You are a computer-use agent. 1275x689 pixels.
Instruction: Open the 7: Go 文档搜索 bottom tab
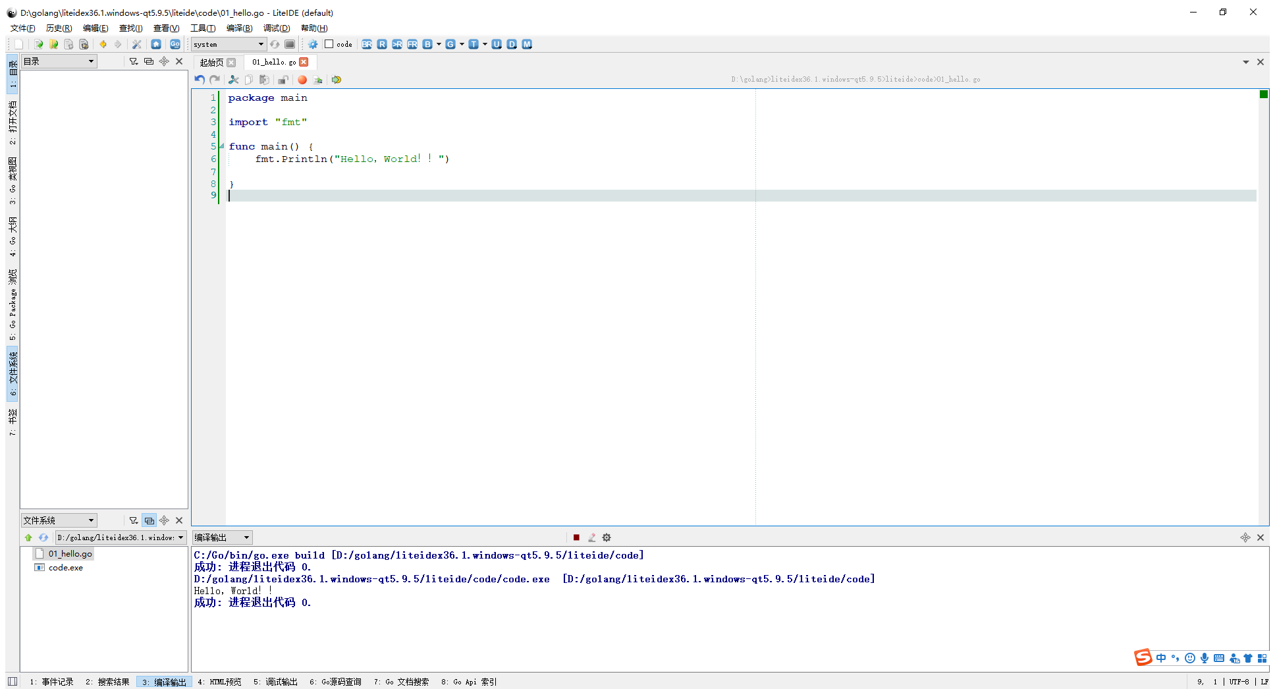click(x=401, y=682)
